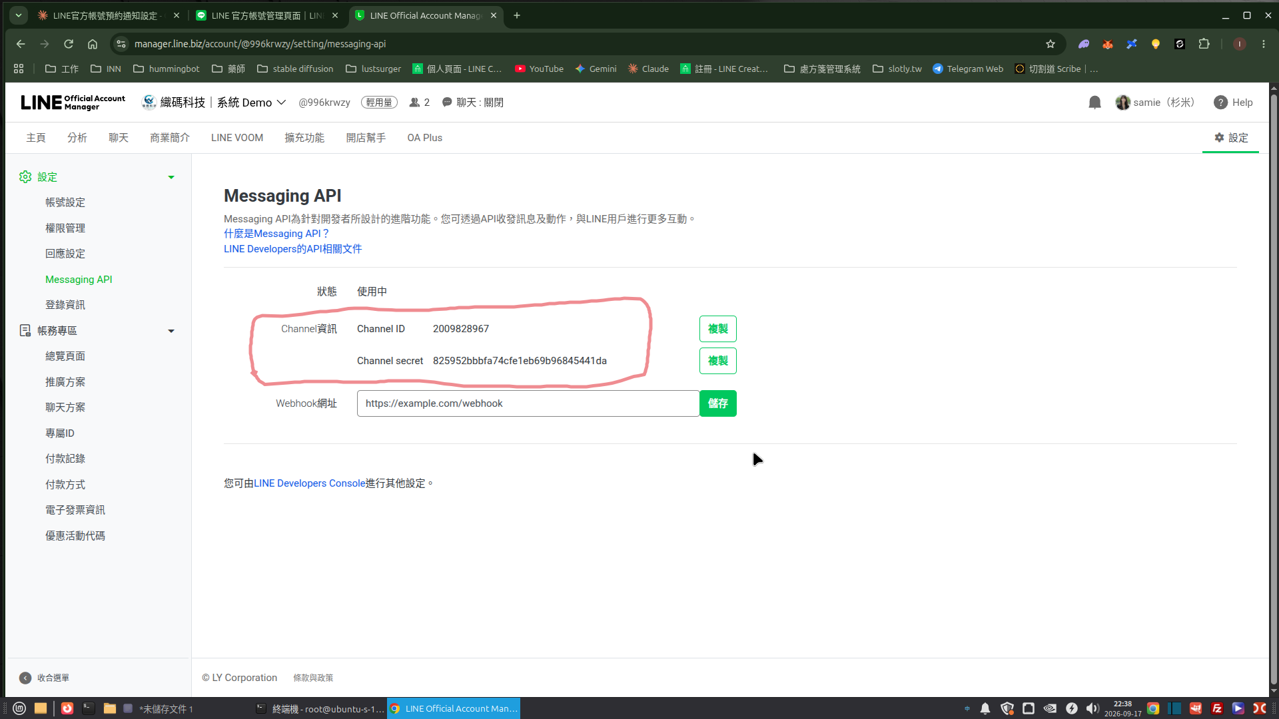This screenshot has height=719, width=1279.
Task: Collapse the 設定 sidebar section
Action: (171, 177)
